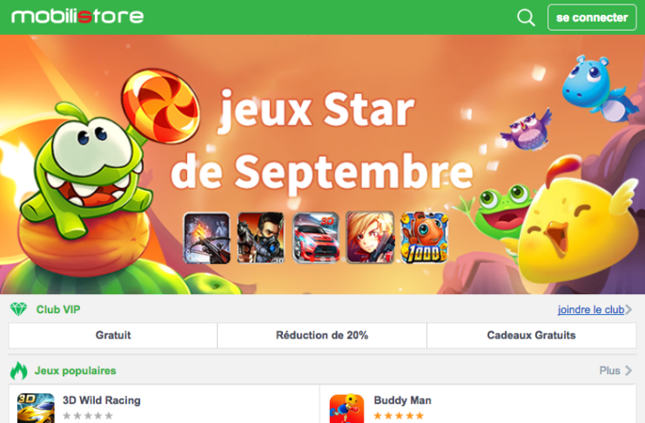645x423 pixels.
Task: Open the blonde anime gunner game icon
Action: tap(370, 238)
